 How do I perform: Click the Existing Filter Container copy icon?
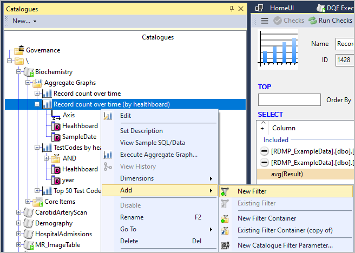point(225,230)
